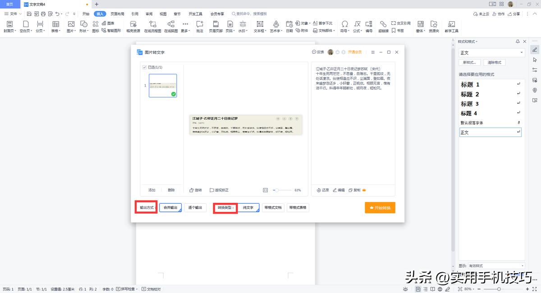Insert a text box (文本框)

pyautogui.click(x=260, y=27)
